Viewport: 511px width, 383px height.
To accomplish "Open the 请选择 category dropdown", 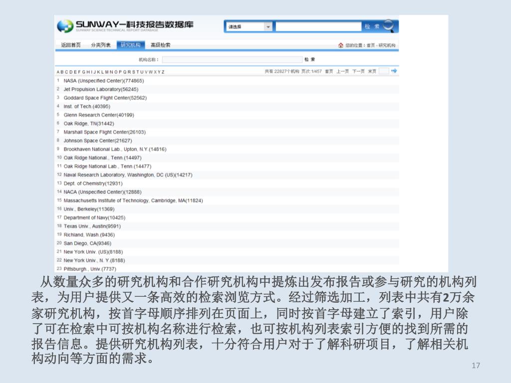I will click(x=250, y=27).
